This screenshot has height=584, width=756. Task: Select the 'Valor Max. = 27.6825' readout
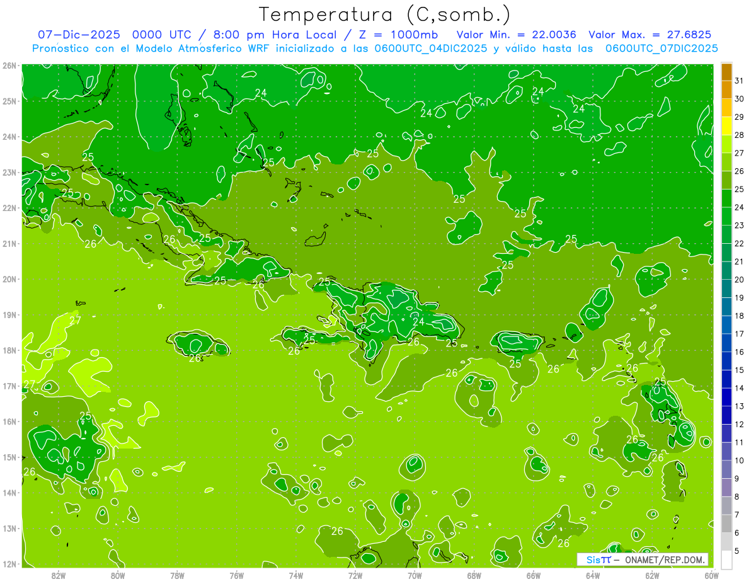coord(651,35)
